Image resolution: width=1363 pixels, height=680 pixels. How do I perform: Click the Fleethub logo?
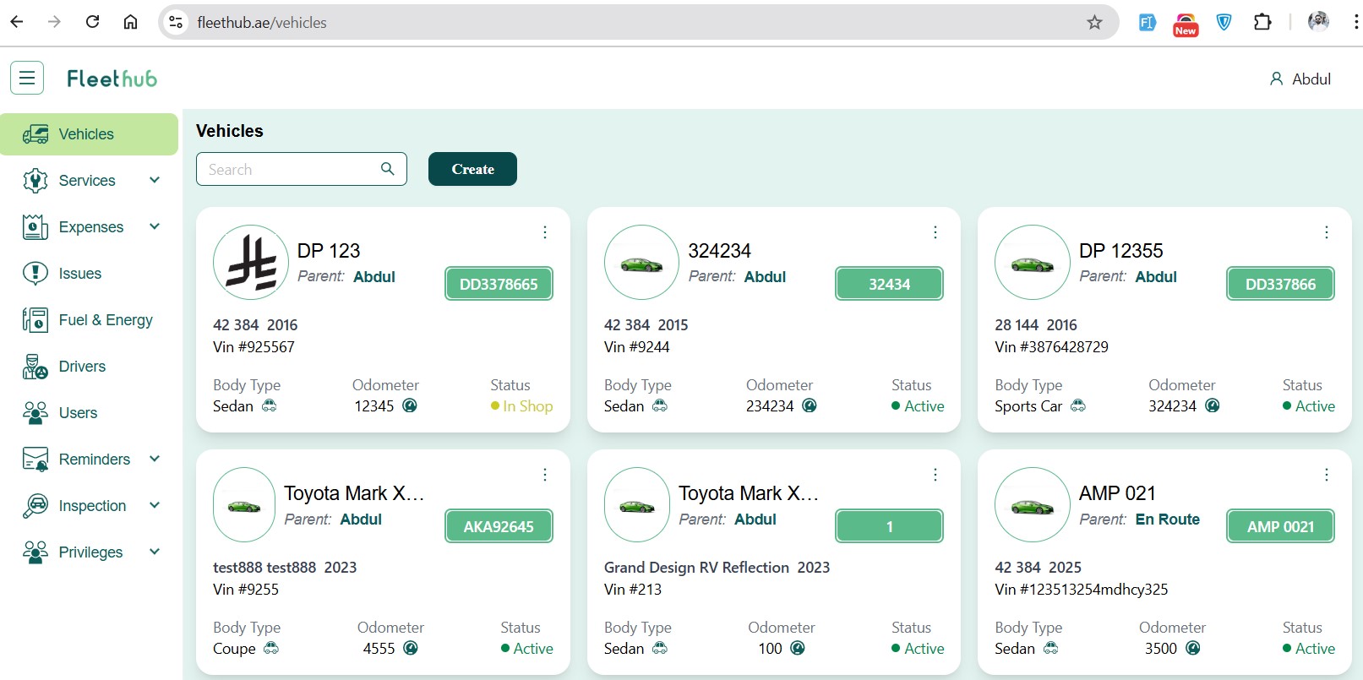tap(112, 79)
